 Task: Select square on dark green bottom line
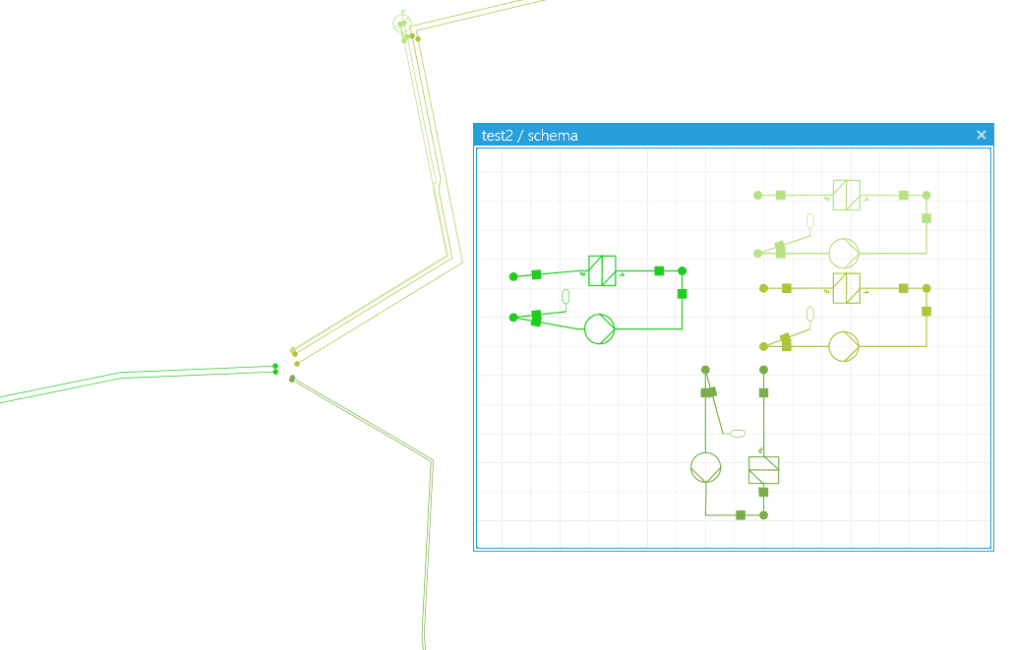tap(741, 515)
